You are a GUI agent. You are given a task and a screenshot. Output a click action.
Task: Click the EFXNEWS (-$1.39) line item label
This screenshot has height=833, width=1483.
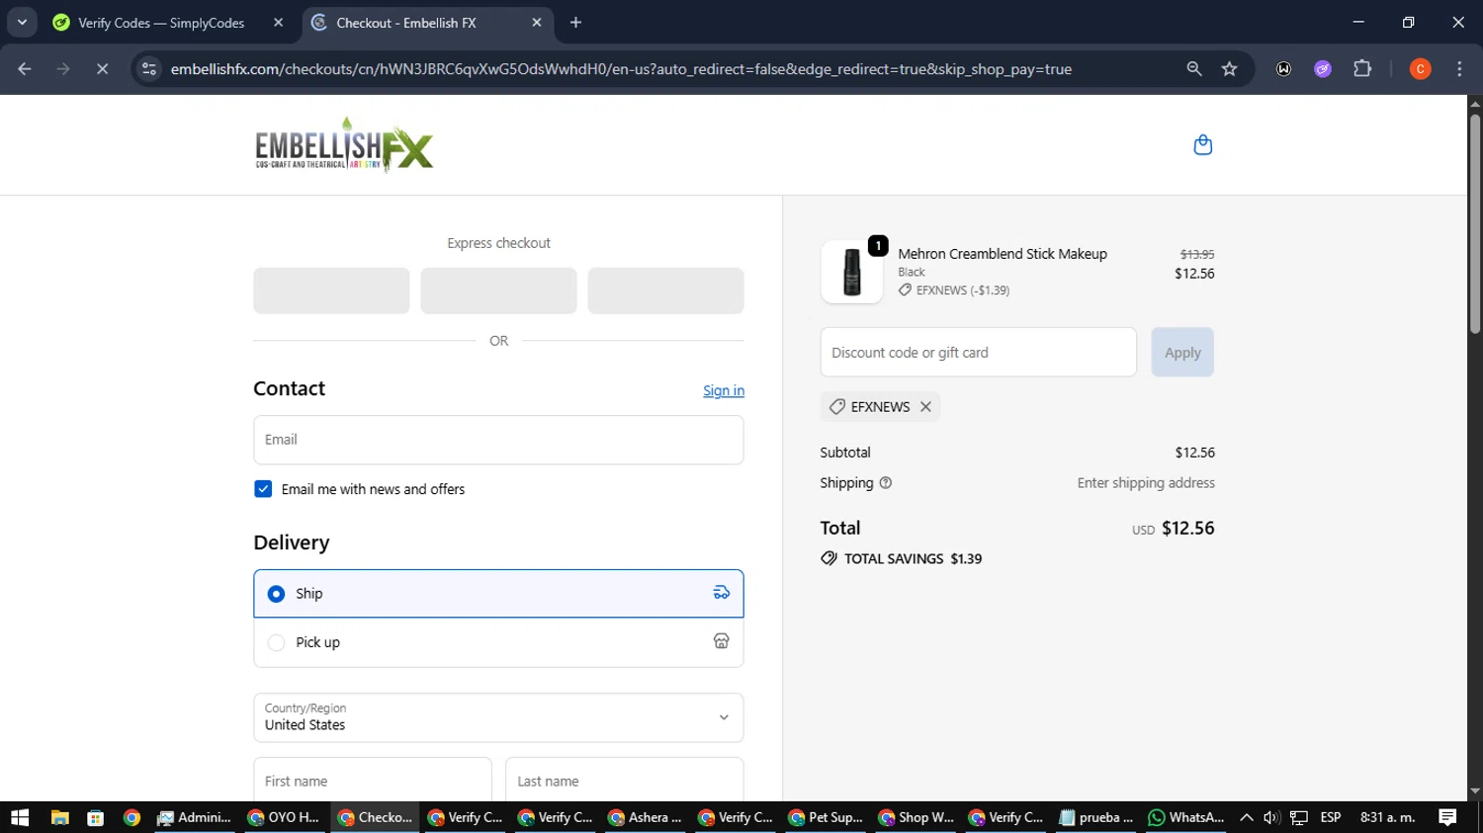point(962,291)
